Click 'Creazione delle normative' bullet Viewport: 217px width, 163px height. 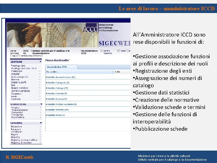coord(166,100)
